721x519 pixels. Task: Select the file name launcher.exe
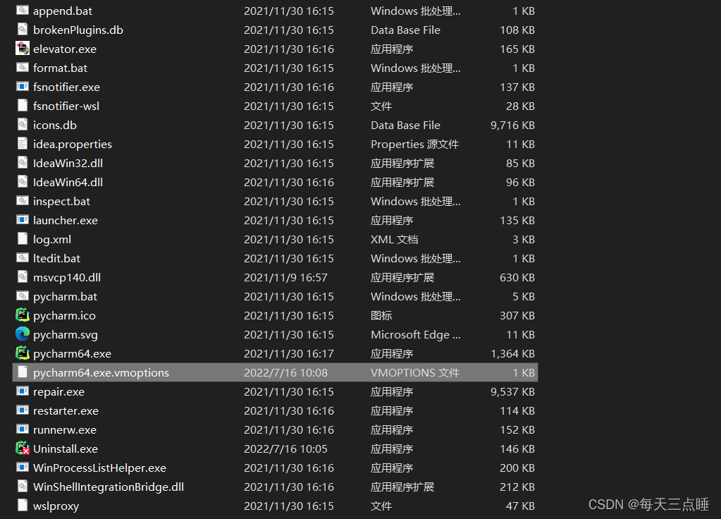(x=66, y=221)
